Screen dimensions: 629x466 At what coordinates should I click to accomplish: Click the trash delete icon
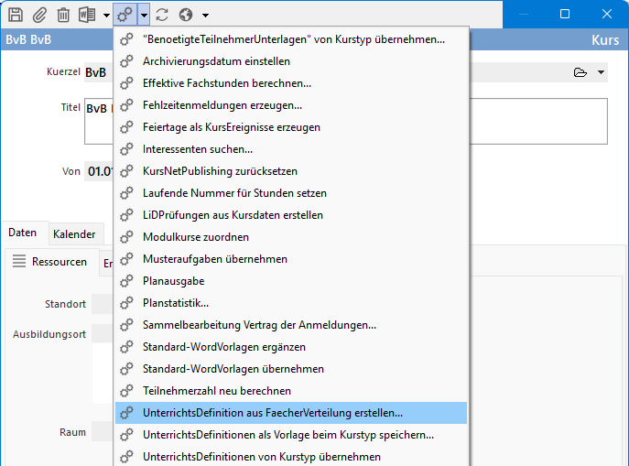coord(63,15)
